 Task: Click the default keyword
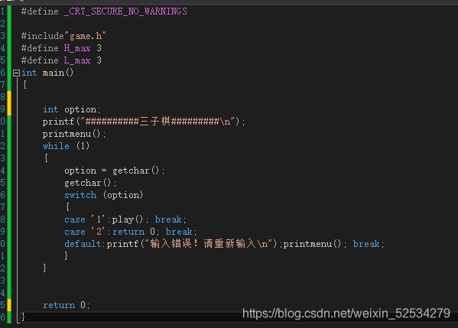(83, 244)
